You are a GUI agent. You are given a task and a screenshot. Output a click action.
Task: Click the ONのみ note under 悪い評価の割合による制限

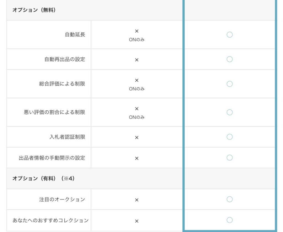(x=137, y=117)
